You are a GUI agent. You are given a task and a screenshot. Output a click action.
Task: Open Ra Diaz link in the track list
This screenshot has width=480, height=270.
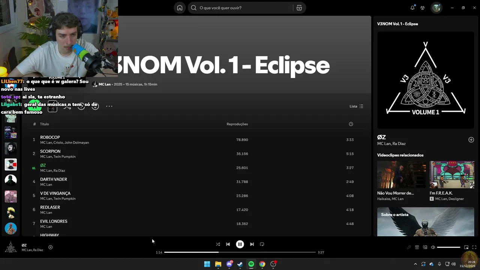(59, 171)
